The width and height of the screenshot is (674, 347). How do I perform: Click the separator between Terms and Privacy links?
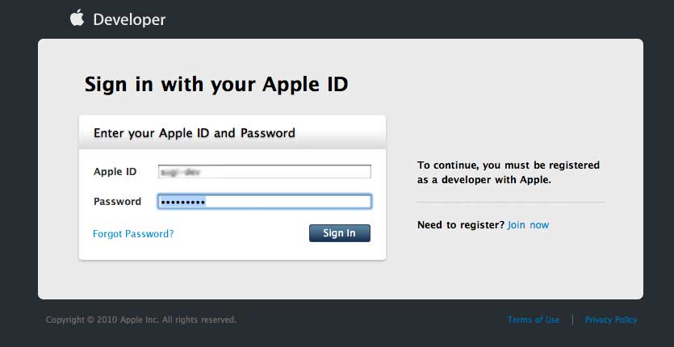[572, 320]
